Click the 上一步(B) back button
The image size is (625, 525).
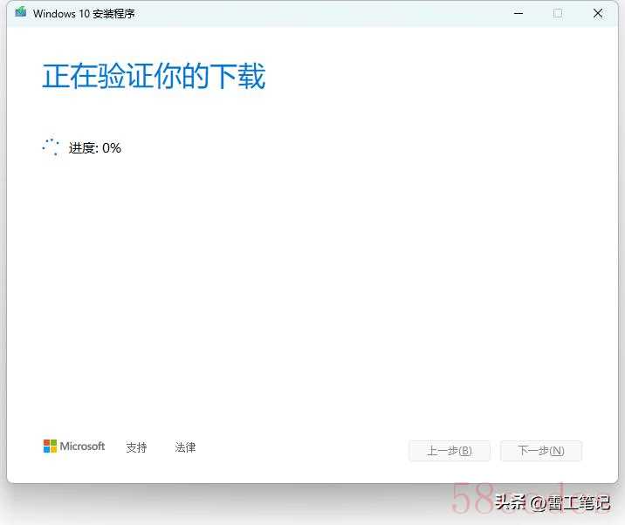point(450,451)
